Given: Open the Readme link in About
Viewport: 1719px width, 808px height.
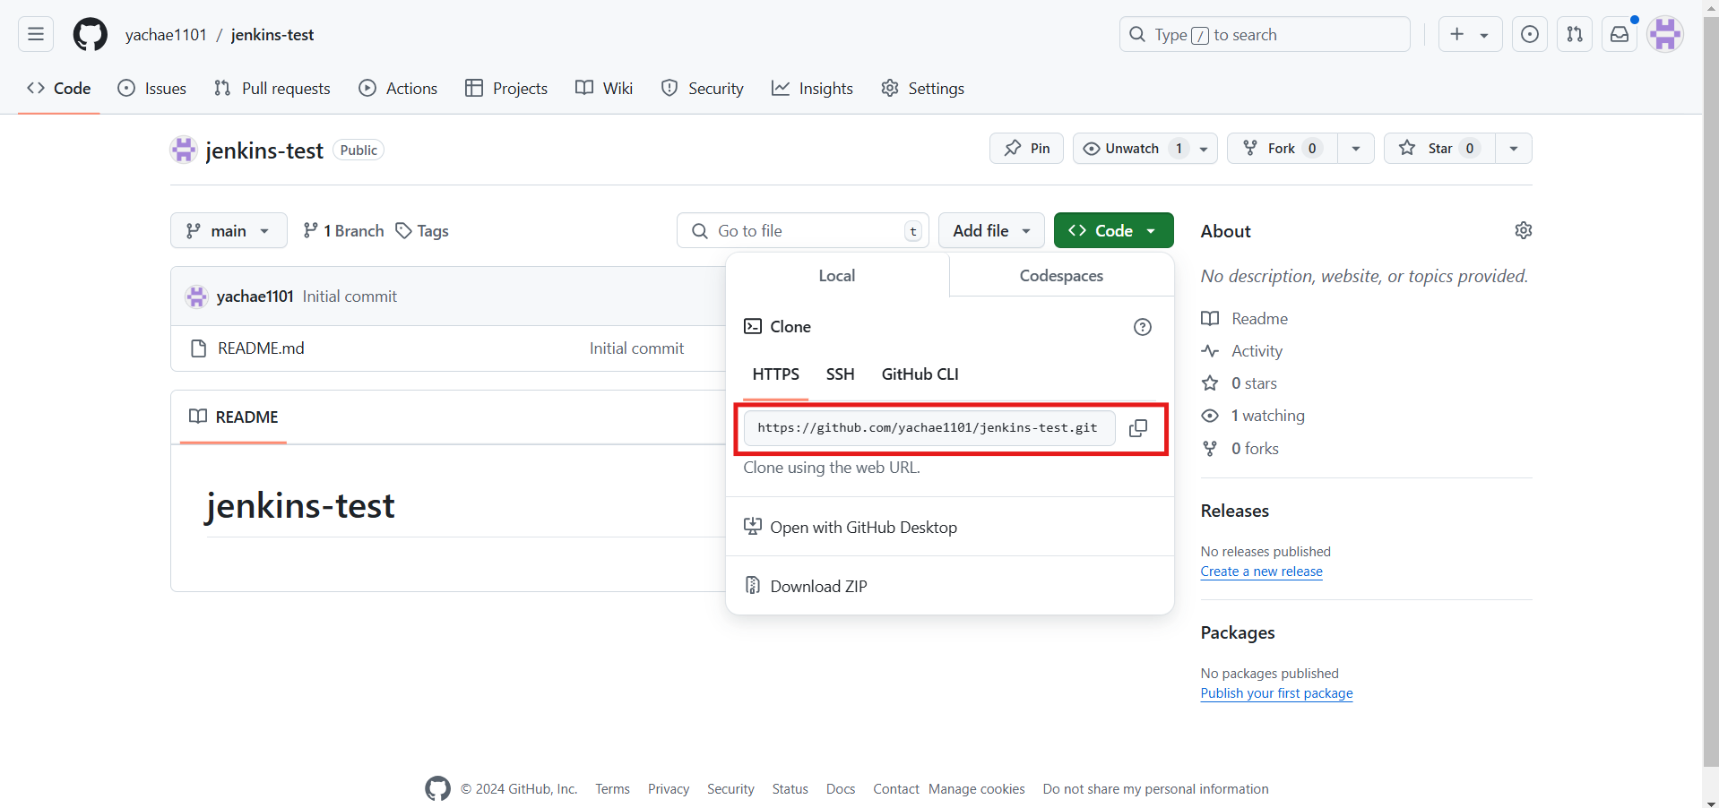Looking at the screenshot, I should (1244, 319).
